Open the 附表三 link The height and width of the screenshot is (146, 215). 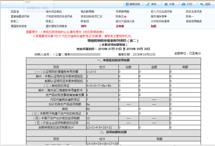[x=50, y=21]
